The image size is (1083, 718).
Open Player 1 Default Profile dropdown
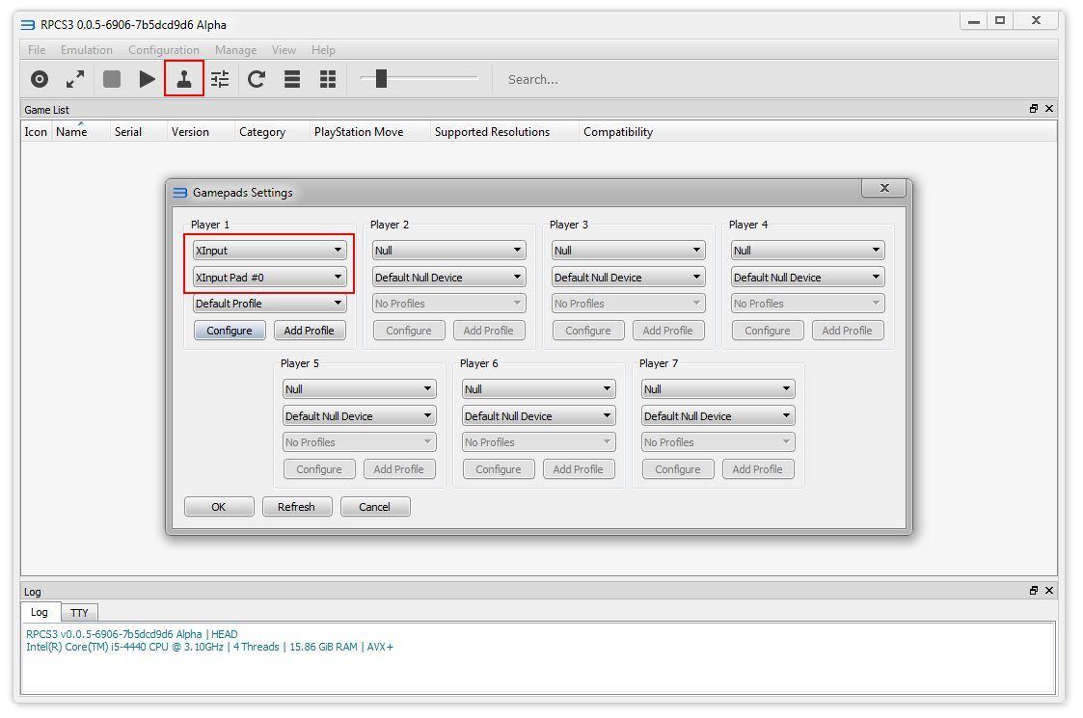coord(269,303)
